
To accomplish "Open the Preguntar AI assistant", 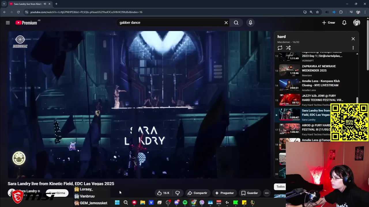I will [x=224, y=193].
